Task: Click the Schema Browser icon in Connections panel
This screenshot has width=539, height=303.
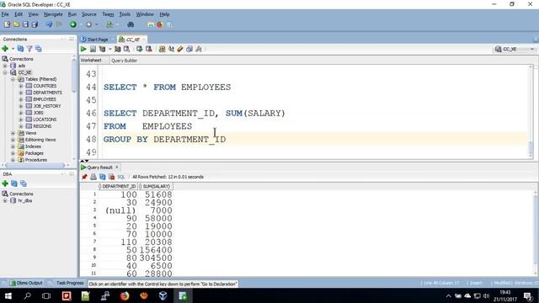Action: pyautogui.click(x=39, y=49)
